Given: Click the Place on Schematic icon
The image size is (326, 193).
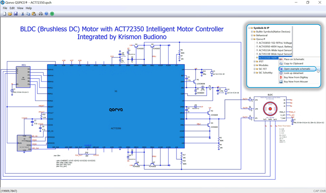Looking at the screenshot, I should point(281,59).
